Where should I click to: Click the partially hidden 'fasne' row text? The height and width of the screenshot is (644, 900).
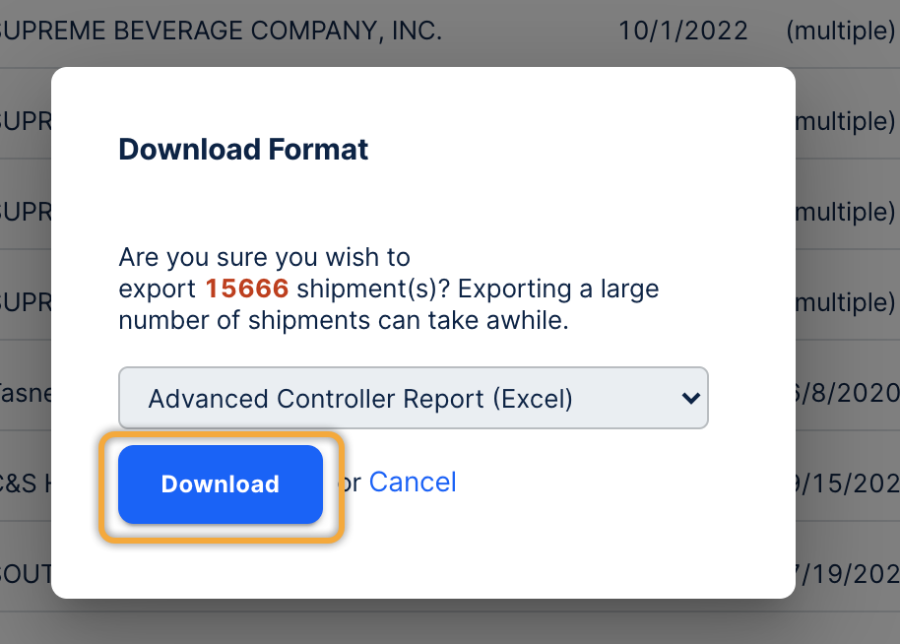[x=25, y=393]
